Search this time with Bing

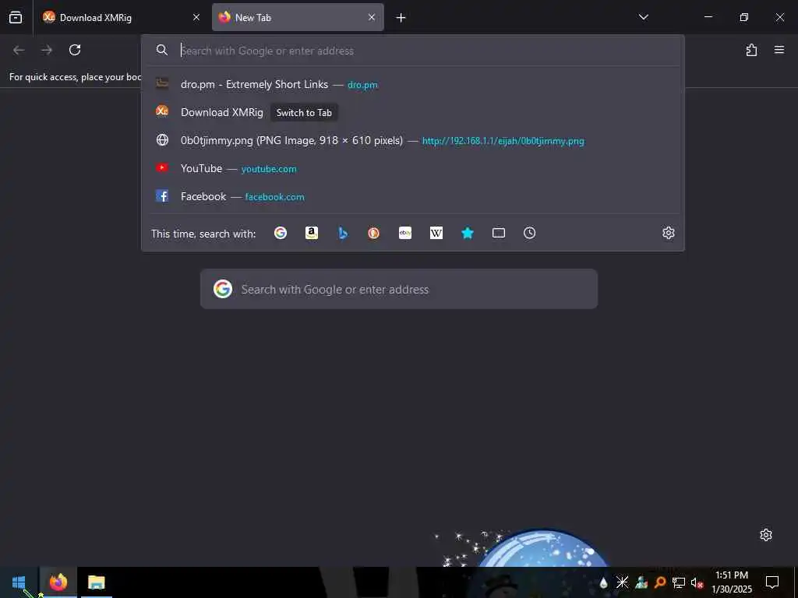[343, 233]
